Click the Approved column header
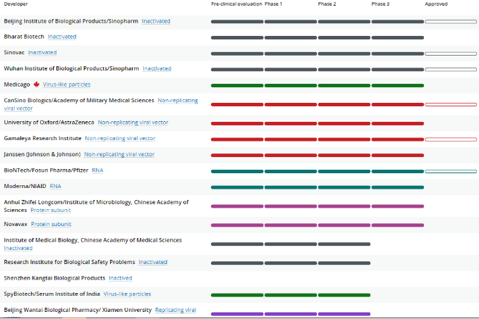This screenshot has width=479, height=319. coord(436,4)
